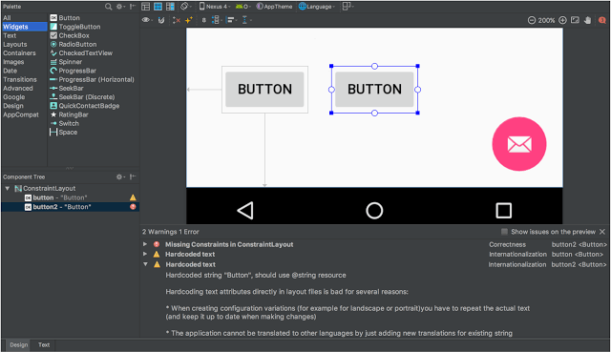Switch to blueprint view mode icon
This screenshot has width=611, height=352.
pos(158,7)
